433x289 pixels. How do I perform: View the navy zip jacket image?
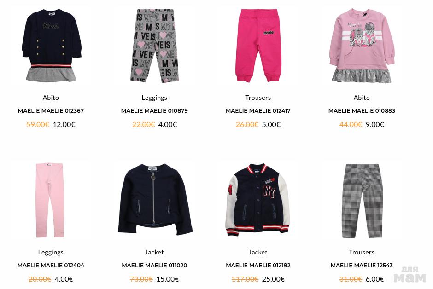155,199
